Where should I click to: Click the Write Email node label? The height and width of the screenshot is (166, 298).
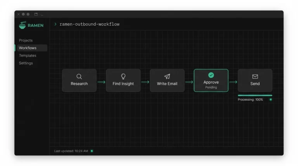[167, 84]
